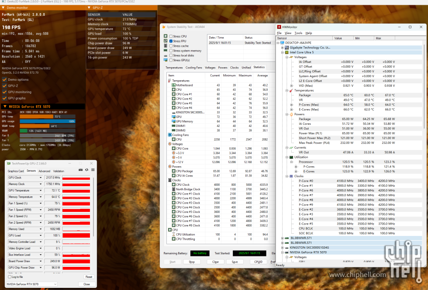
Task: Click the Stop button in AIDA64
Action: click(192, 262)
